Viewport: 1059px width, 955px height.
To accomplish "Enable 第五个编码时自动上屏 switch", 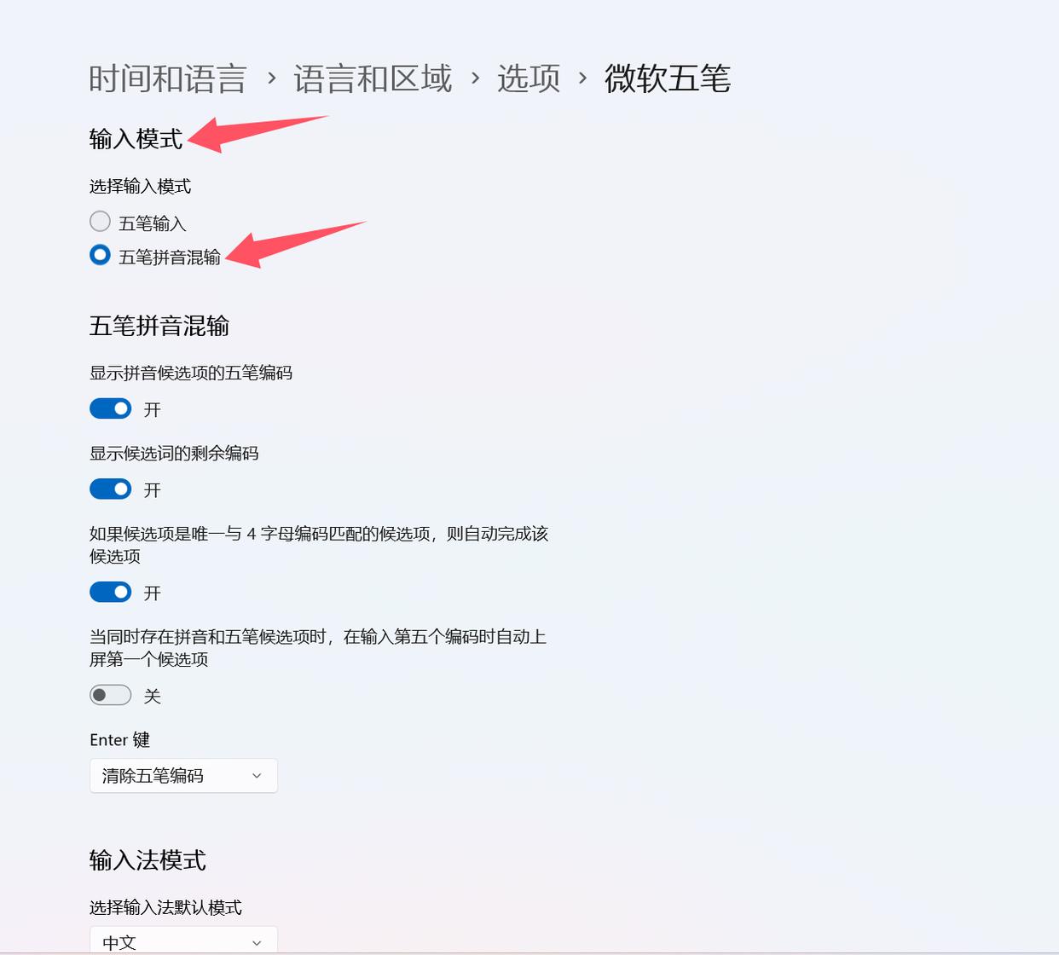I will pos(111,696).
